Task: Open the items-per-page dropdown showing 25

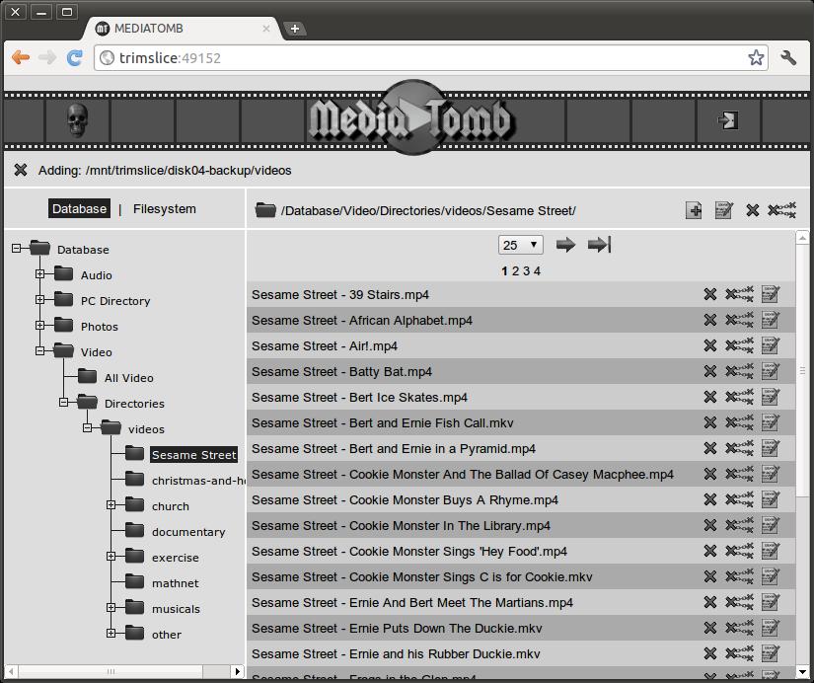Action: pos(521,245)
